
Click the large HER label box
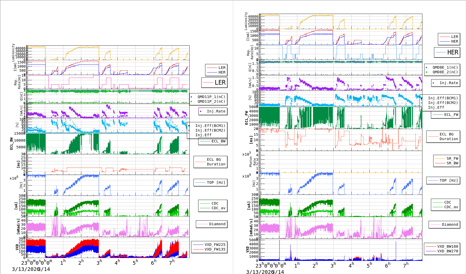[447, 52]
